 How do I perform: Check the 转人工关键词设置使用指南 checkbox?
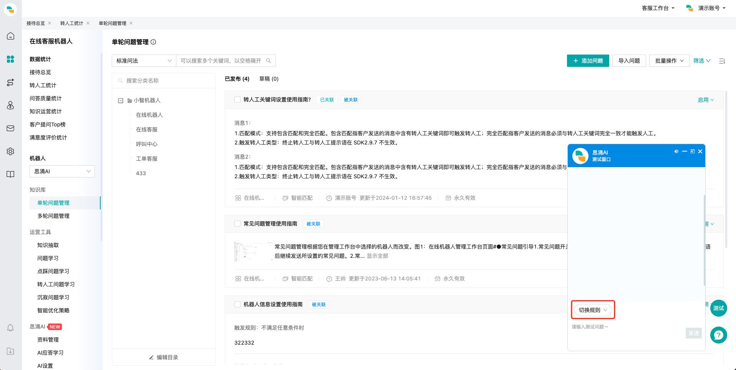click(237, 100)
